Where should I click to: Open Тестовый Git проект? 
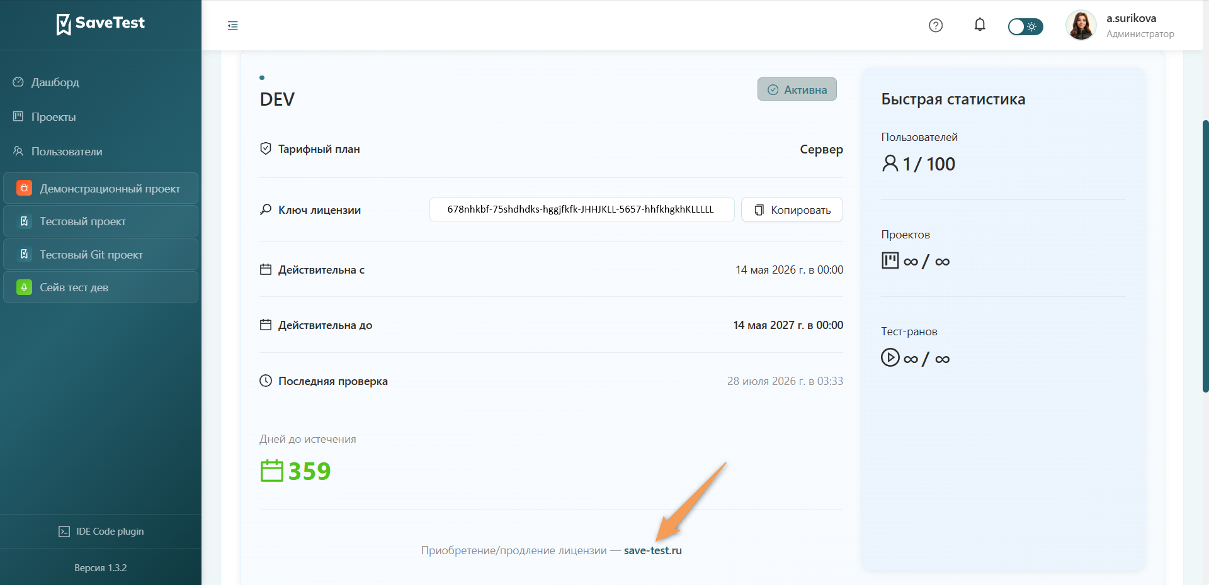coord(101,254)
